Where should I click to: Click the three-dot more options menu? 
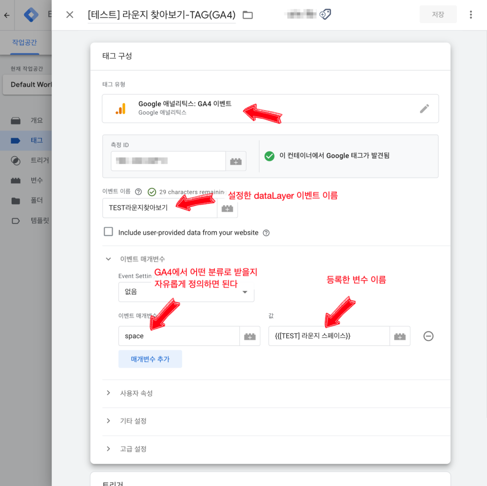pyautogui.click(x=471, y=15)
